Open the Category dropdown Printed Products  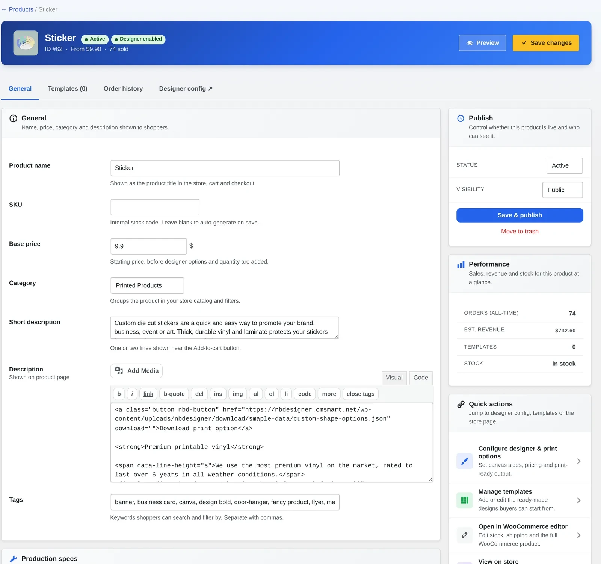coord(147,286)
